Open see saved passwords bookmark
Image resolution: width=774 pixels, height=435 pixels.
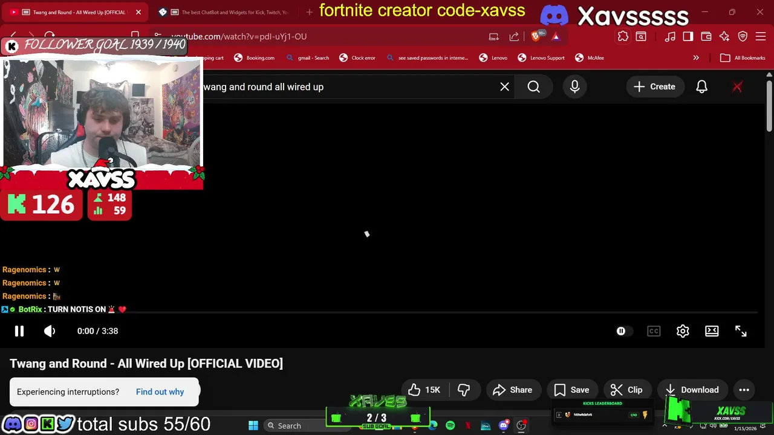point(427,58)
